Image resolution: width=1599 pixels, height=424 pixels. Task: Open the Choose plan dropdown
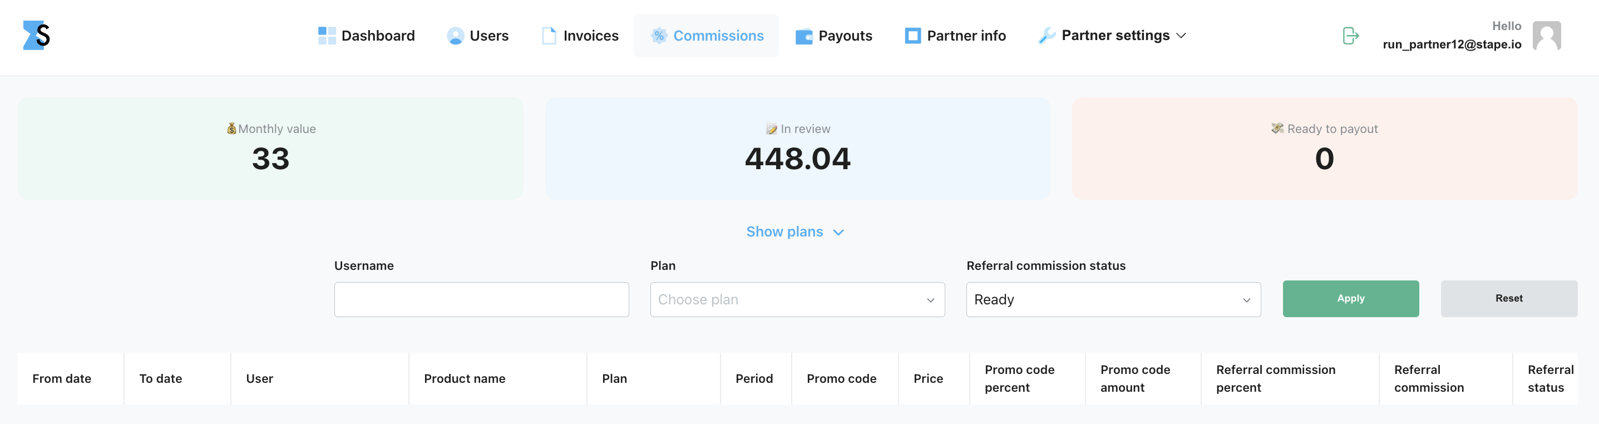pyautogui.click(x=797, y=300)
